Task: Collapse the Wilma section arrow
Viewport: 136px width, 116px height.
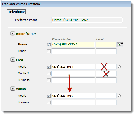Action: pos(13,89)
